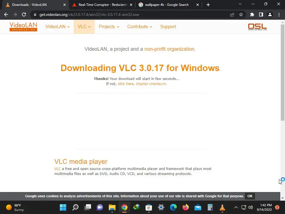The image size is (285, 214).
Task: Open Microsoft Store from taskbar
Action: (x=149, y=207)
